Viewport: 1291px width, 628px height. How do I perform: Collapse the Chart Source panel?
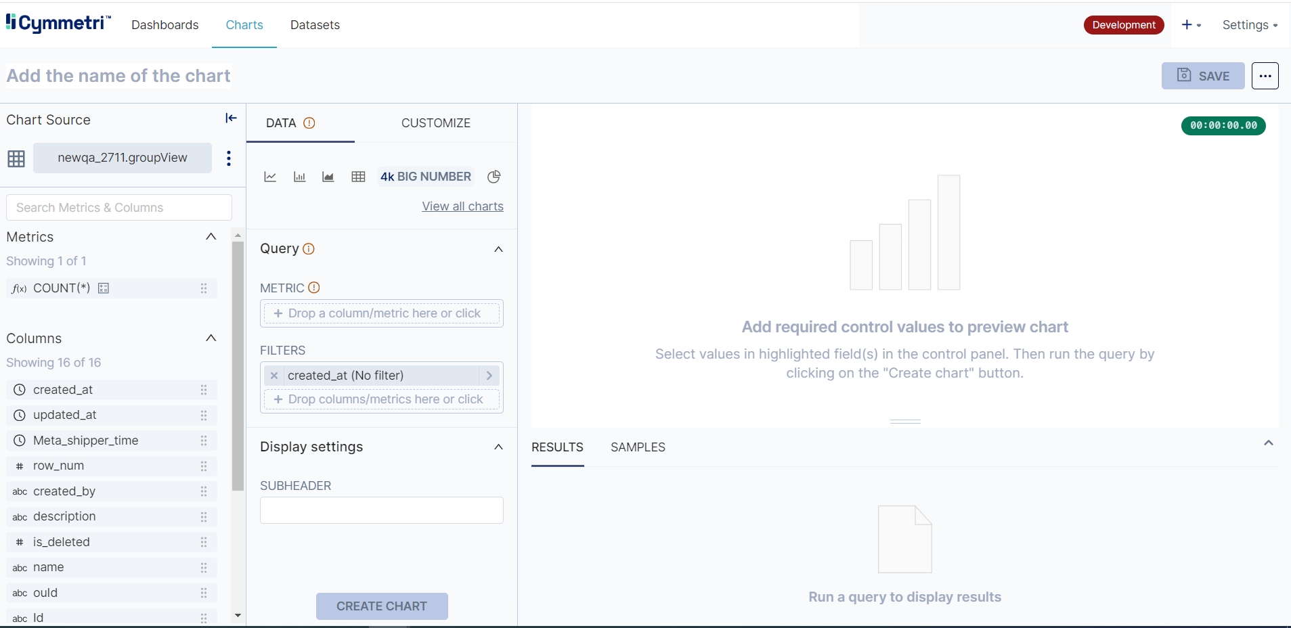point(231,118)
